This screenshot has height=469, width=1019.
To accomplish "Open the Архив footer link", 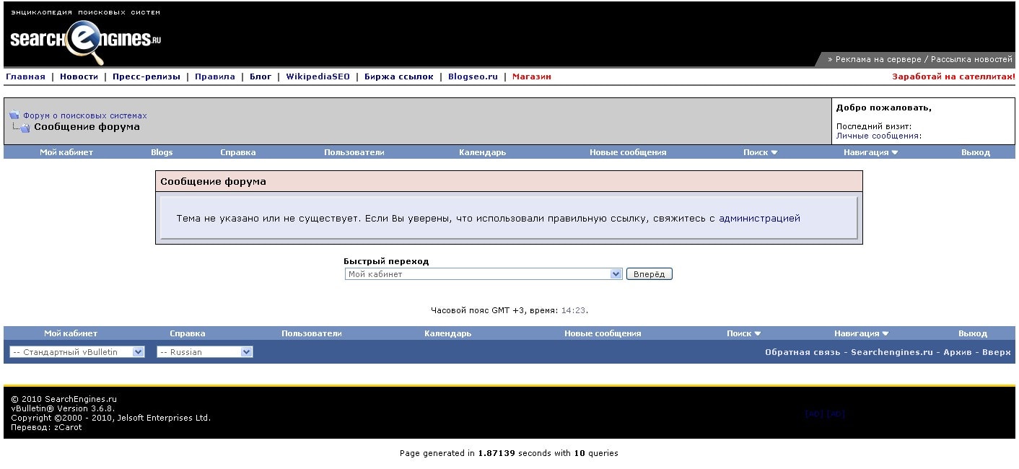I will click(x=958, y=352).
